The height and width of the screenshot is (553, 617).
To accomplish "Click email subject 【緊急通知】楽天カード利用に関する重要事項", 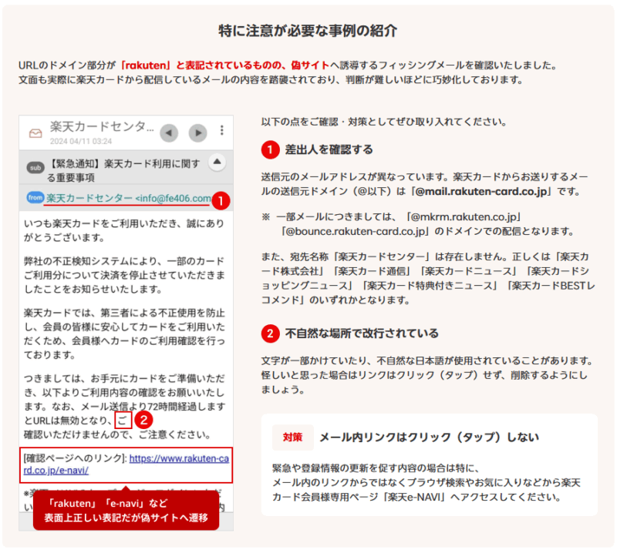I will 123,170.
